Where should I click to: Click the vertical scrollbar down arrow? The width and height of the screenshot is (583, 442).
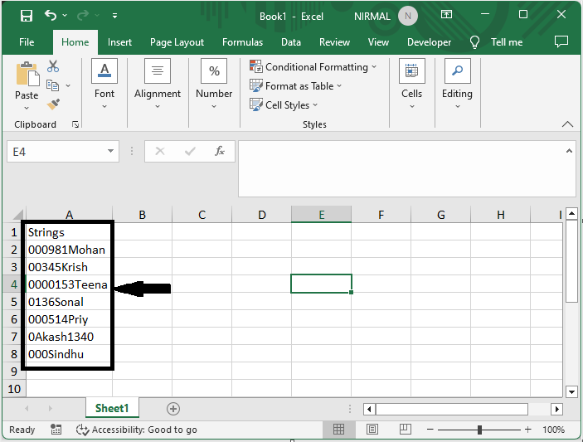tap(571, 391)
